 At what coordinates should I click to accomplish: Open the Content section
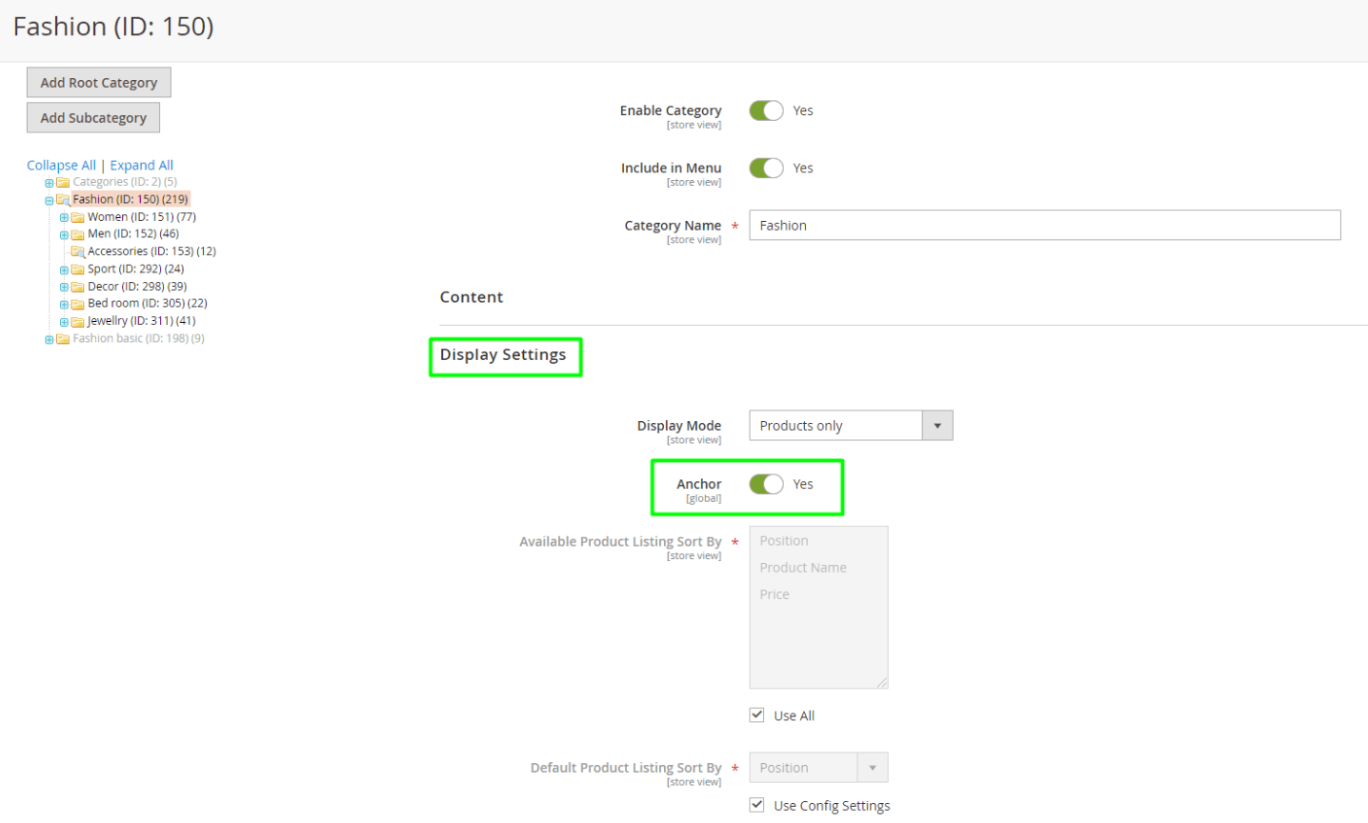click(472, 297)
